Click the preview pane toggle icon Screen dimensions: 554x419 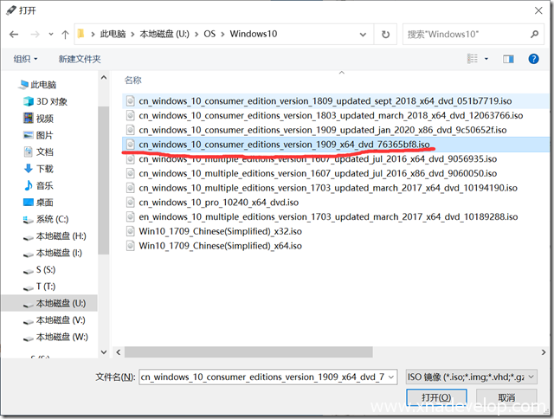coord(508,58)
